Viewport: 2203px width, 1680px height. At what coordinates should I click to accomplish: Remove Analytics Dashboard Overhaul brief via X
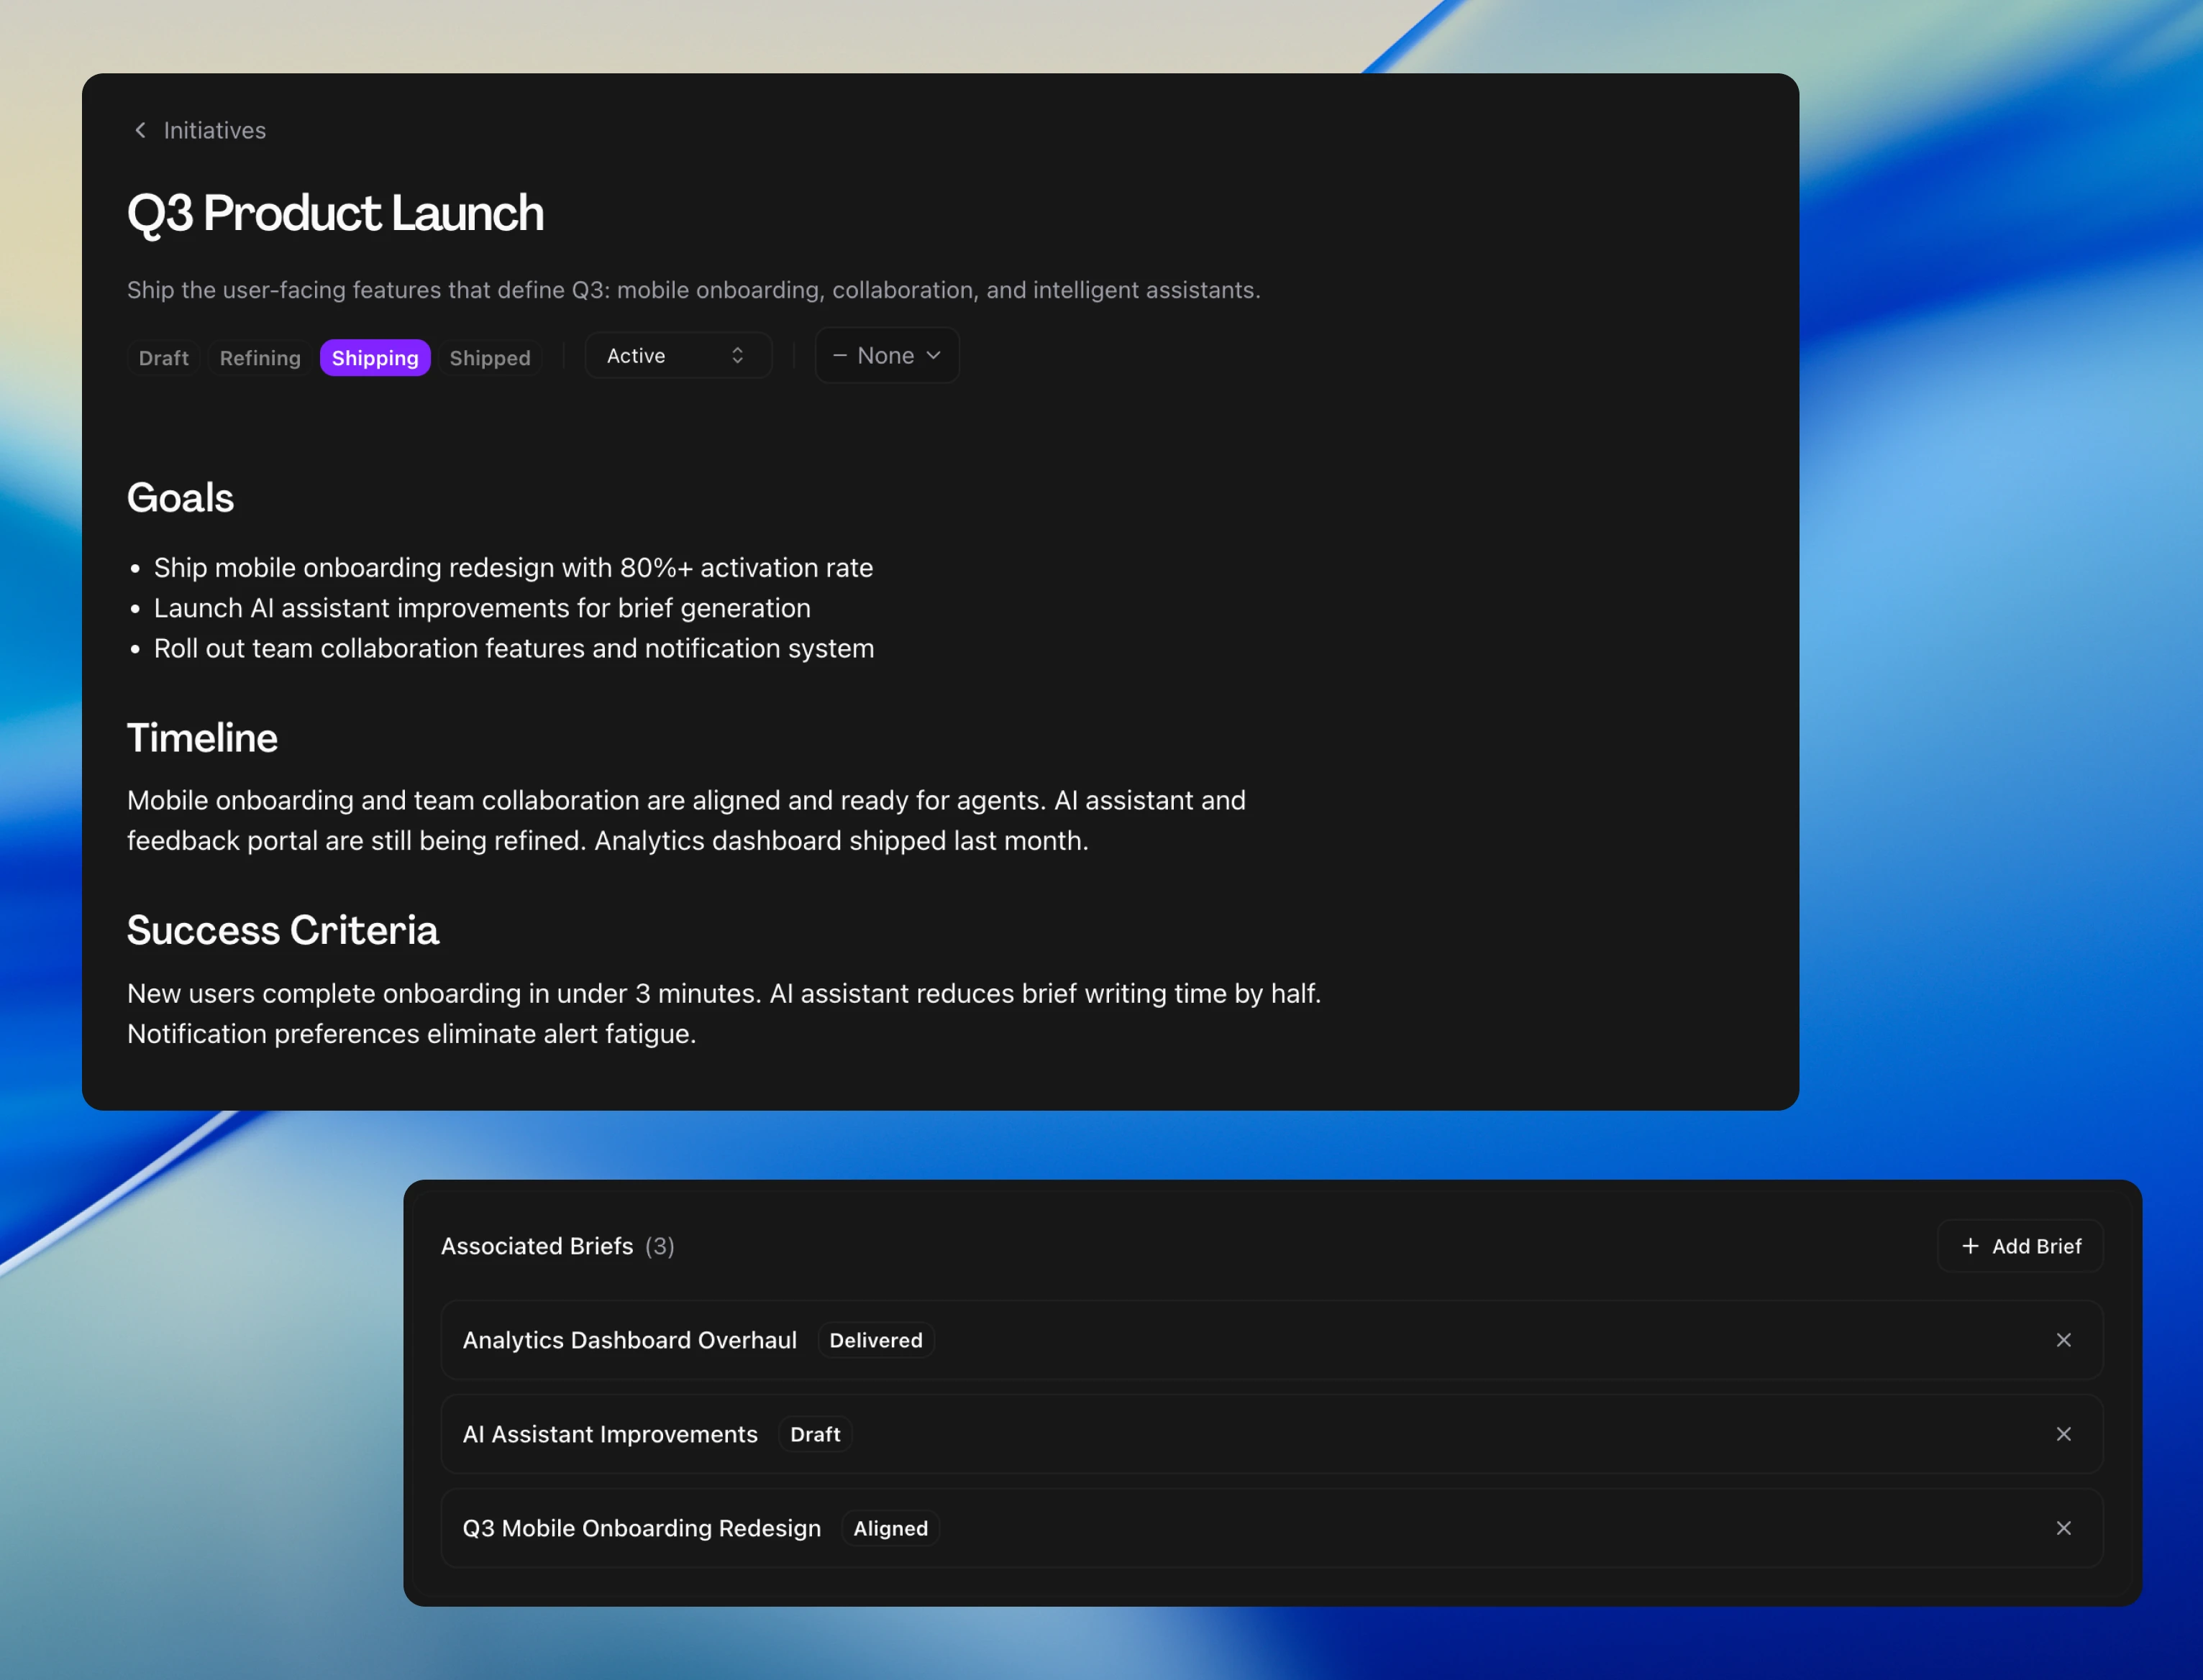[2063, 1340]
